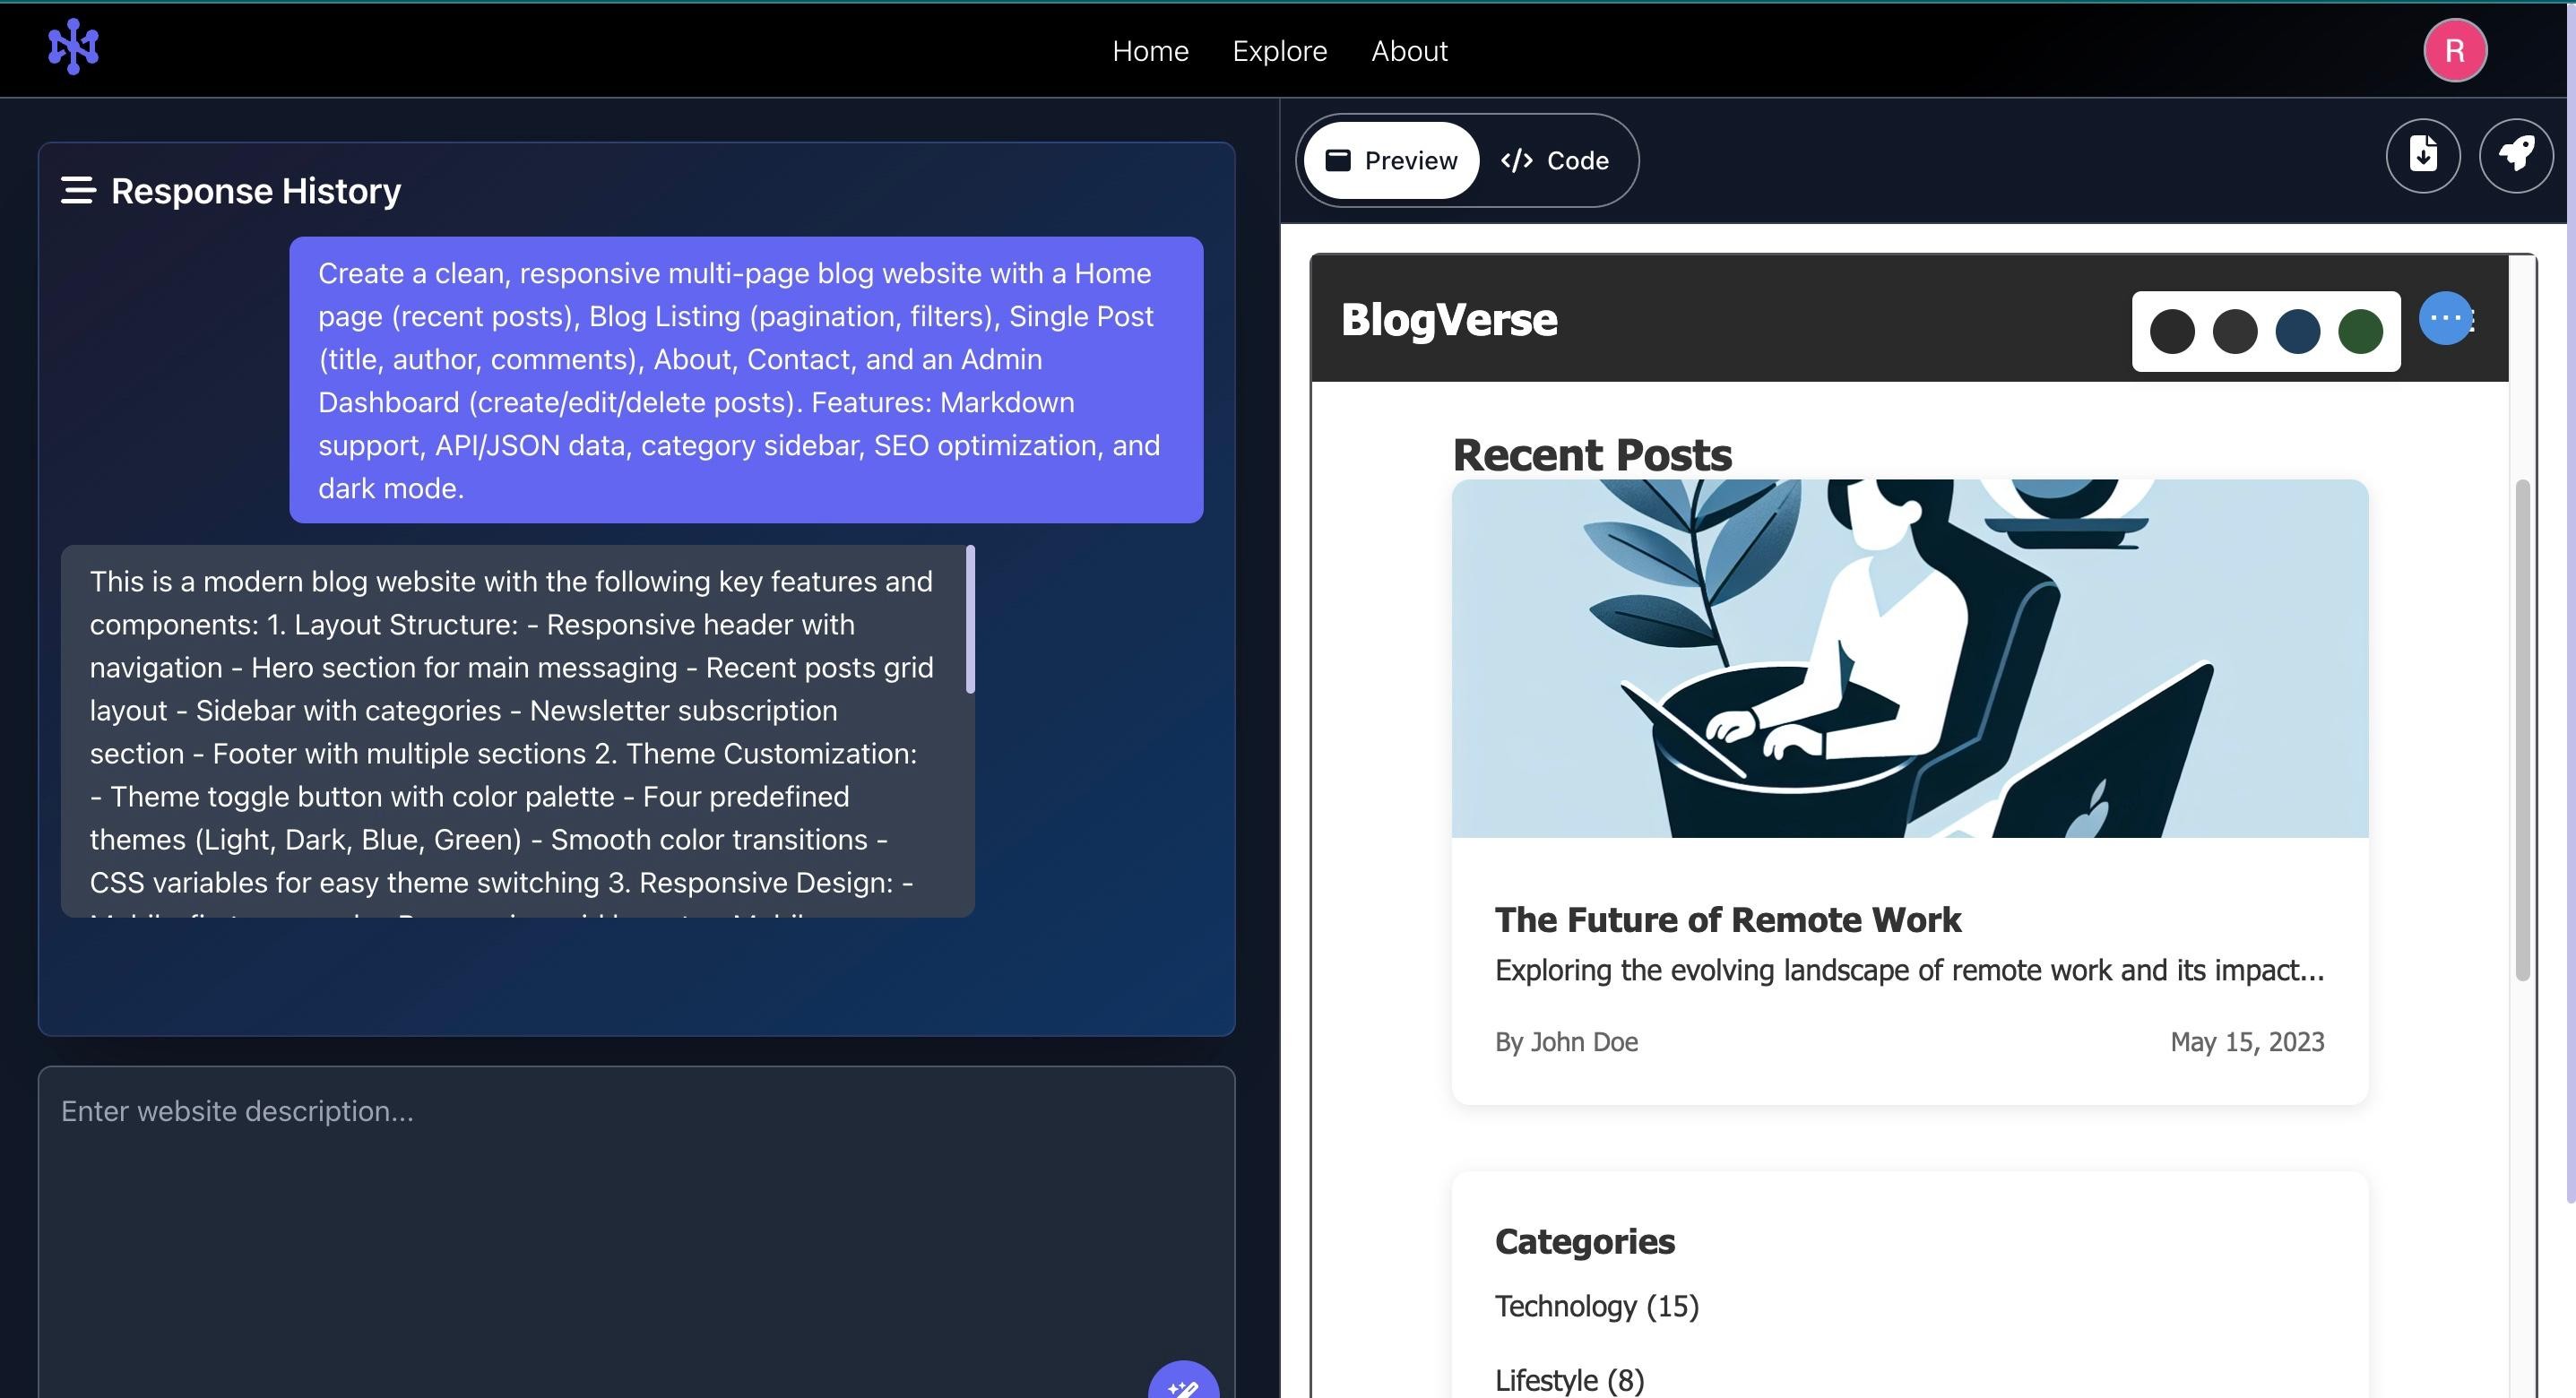Open the About nav item
2576x1398 pixels.
click(1408, 51)
